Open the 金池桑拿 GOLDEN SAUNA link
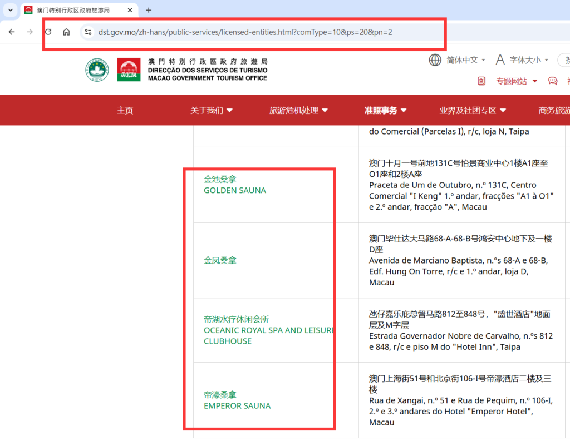Viewport: 570px width, 441px height. (x=235, y=185)
